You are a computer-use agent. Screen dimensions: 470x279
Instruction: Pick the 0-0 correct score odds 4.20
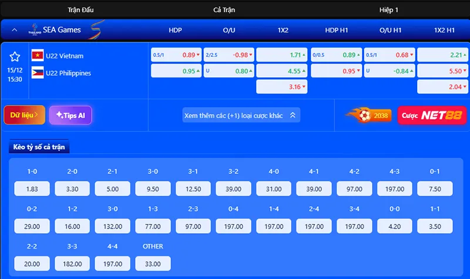click(395, 226)
